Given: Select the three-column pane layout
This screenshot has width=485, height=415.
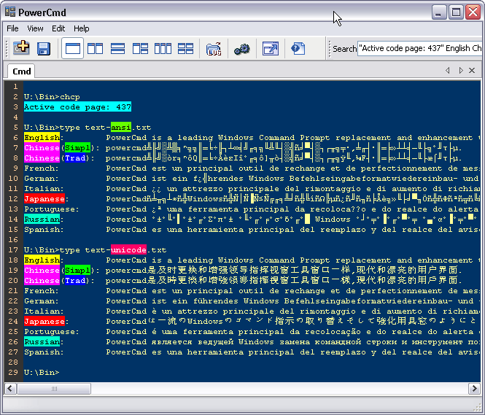Looking at the screenshot, I should [163, 49].
